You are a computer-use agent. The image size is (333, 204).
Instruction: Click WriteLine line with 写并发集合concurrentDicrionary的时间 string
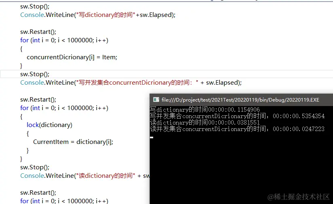pos(131,83)
